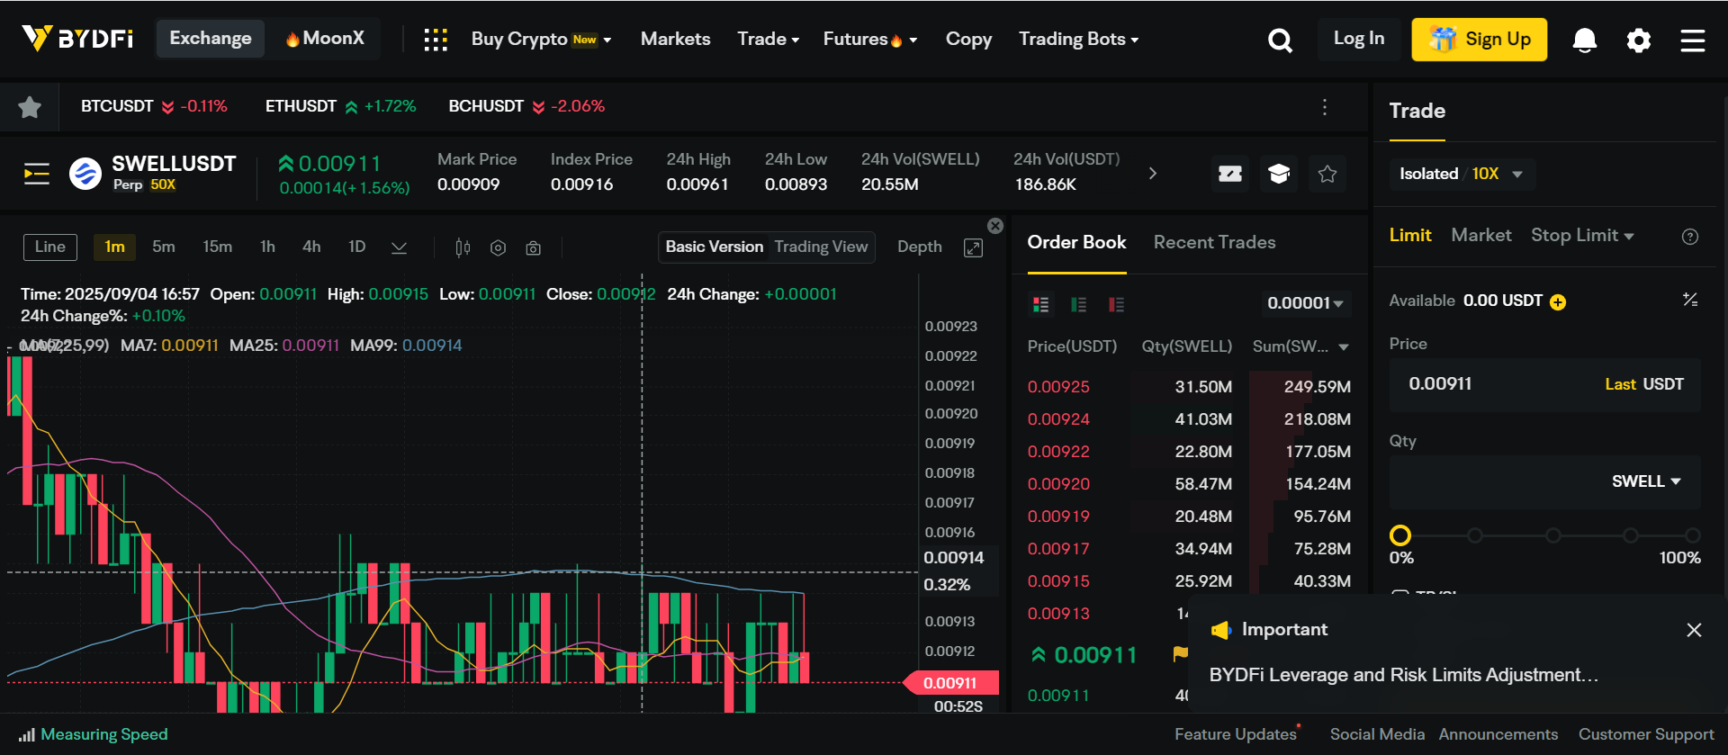This screenshot has height=755, width=1728.
Task: Expand chart to fullscreen icon
Action: pos(973,247)
